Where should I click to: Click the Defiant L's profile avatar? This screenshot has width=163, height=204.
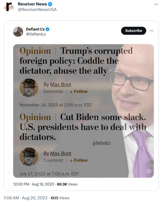click(18, 32)
